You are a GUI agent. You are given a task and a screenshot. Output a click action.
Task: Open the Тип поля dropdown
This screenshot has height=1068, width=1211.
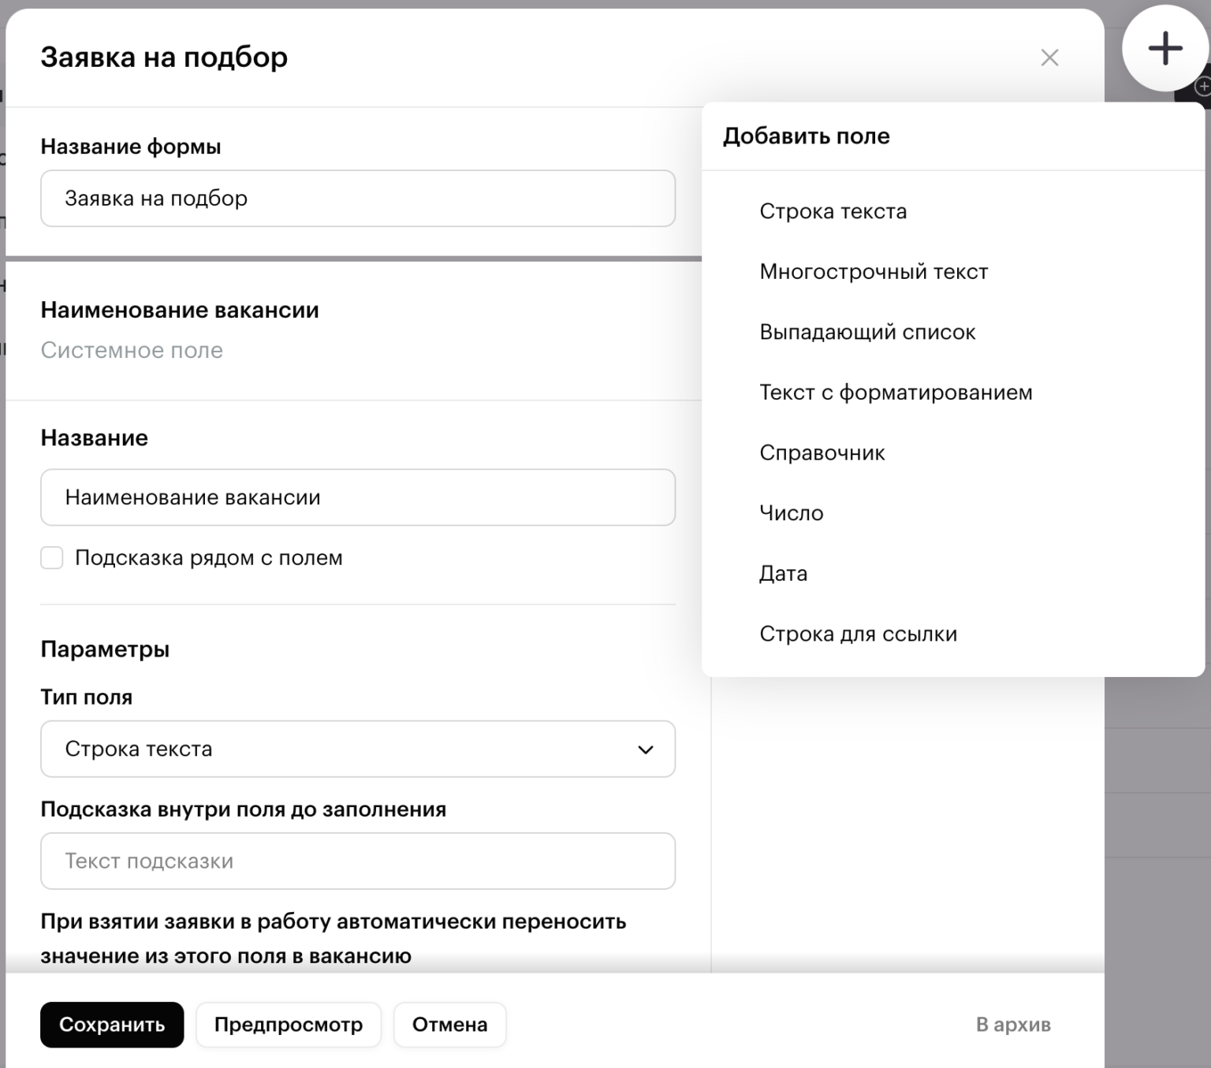coord(357,749)
